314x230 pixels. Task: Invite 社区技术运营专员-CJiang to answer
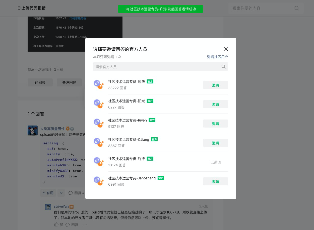[x=215, y=143]
